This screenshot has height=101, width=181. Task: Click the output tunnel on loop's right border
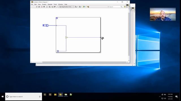click(x=100, y=37)
